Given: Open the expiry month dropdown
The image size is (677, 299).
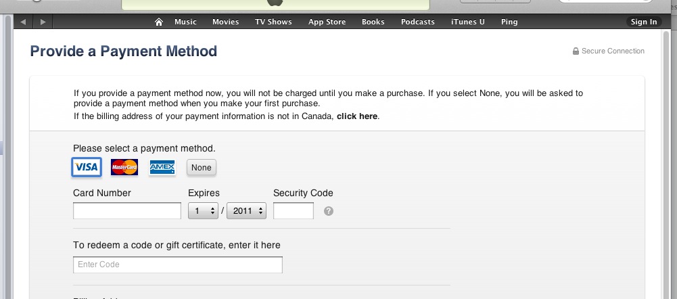Looking at the screenshot, I should point(203,211).
